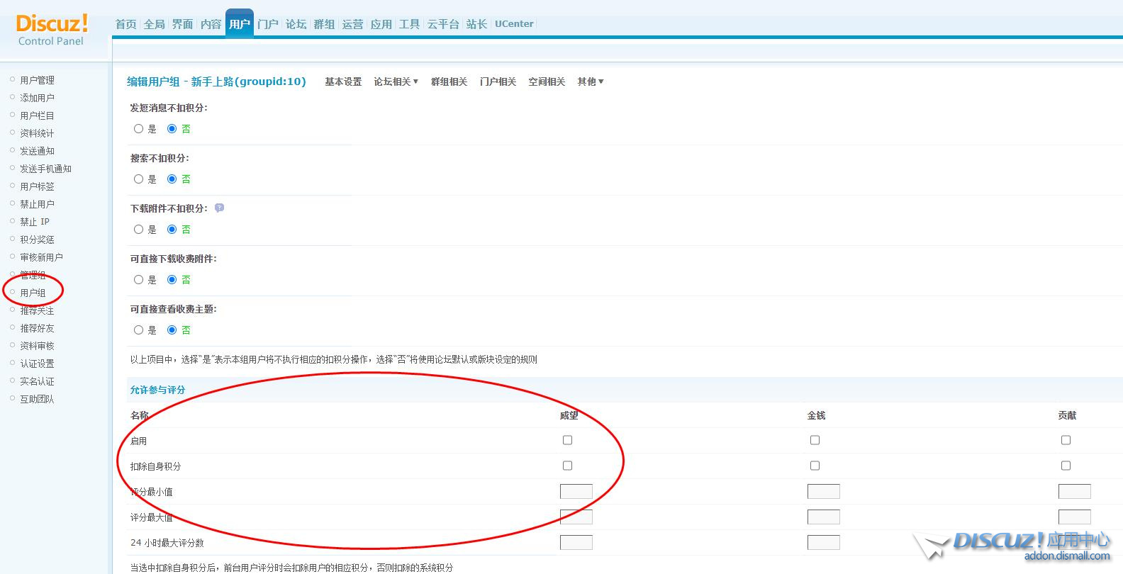Open 认证设置 in sidebar
The width and height of the screenshot is (1123, 574).
click(x=37, y=364)
